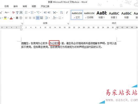Open the 审阅 ribbon tab

(x=25, y=6)
